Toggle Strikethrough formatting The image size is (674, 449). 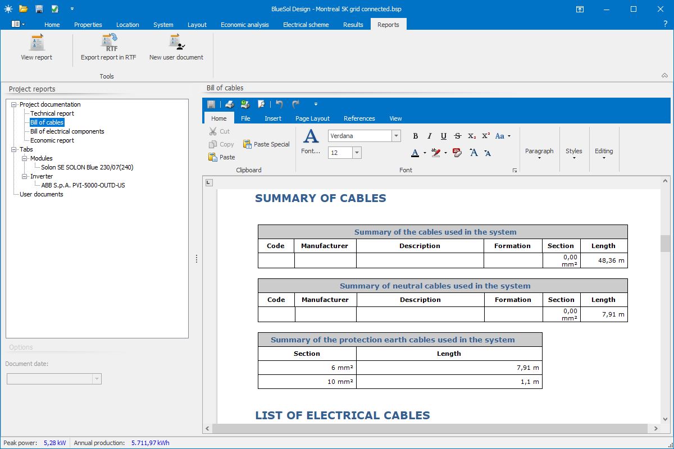pos(458,136)
